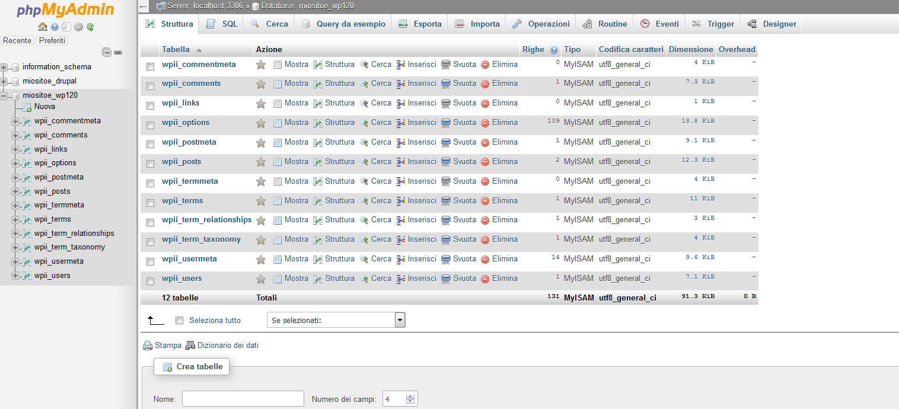Toggle link with main panel icon
The height and width of the screenshot is (409, 899).
coord(118,52)
